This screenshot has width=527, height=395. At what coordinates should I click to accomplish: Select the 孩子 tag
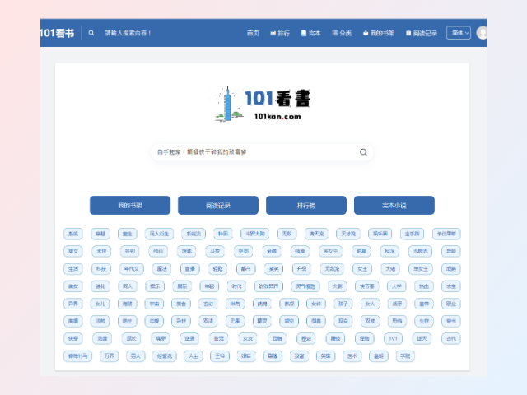pos(343,304)
